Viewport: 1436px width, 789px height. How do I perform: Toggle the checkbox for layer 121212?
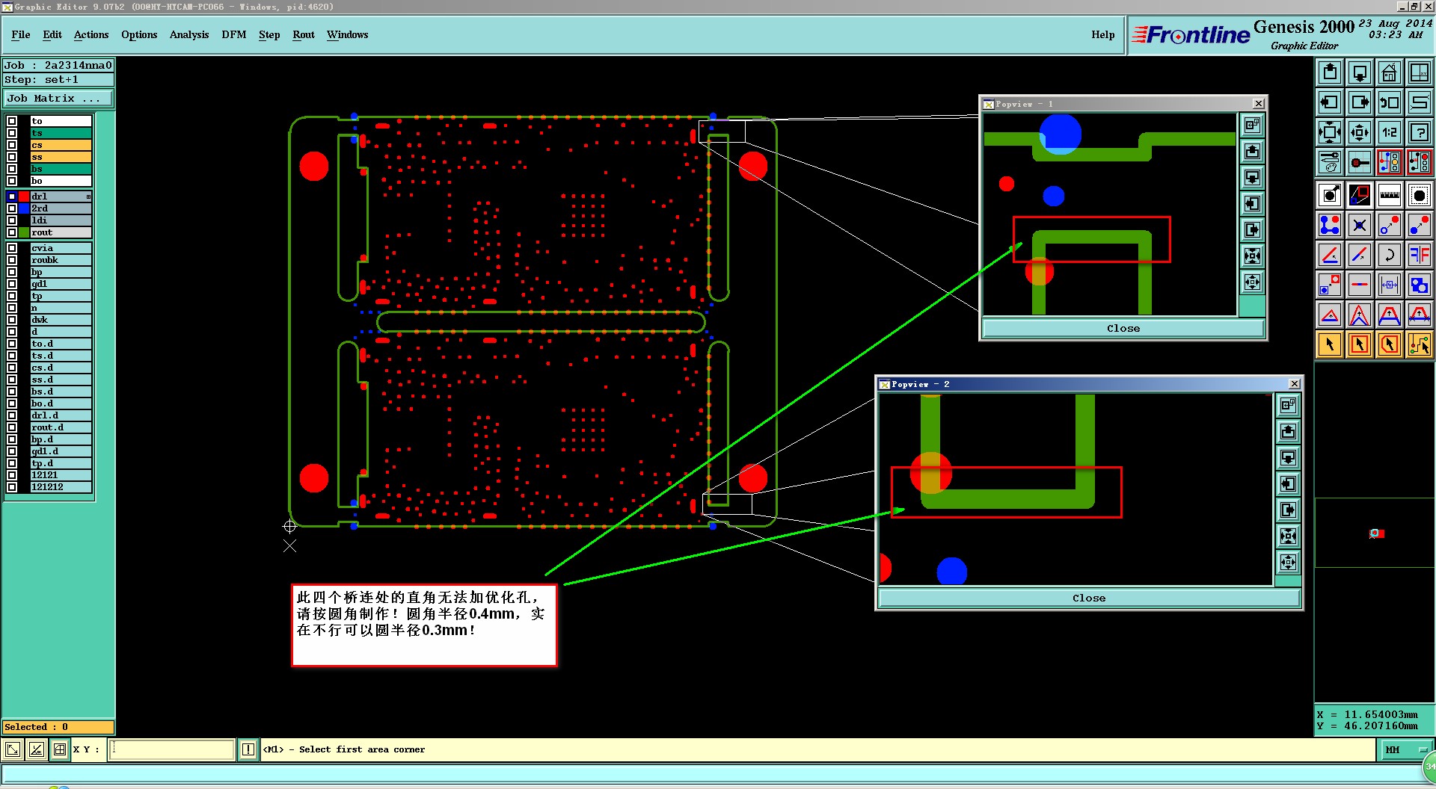point(12,487)
